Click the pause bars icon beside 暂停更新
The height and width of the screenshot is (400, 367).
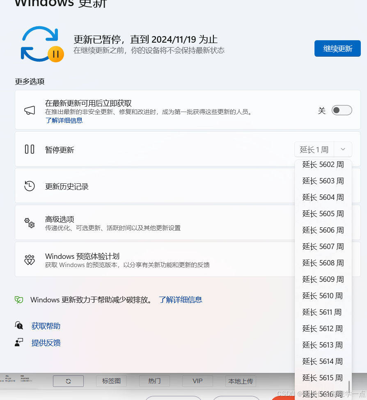(30, 149)
